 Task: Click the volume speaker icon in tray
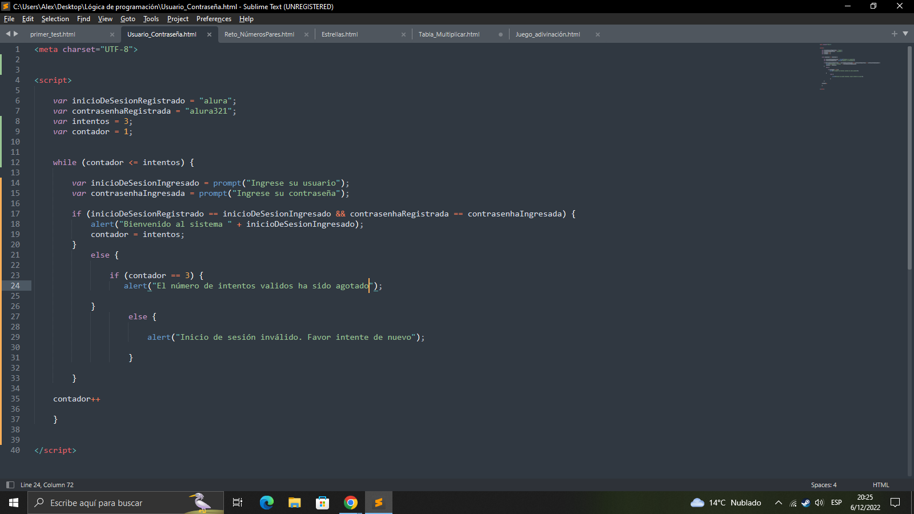819,503
